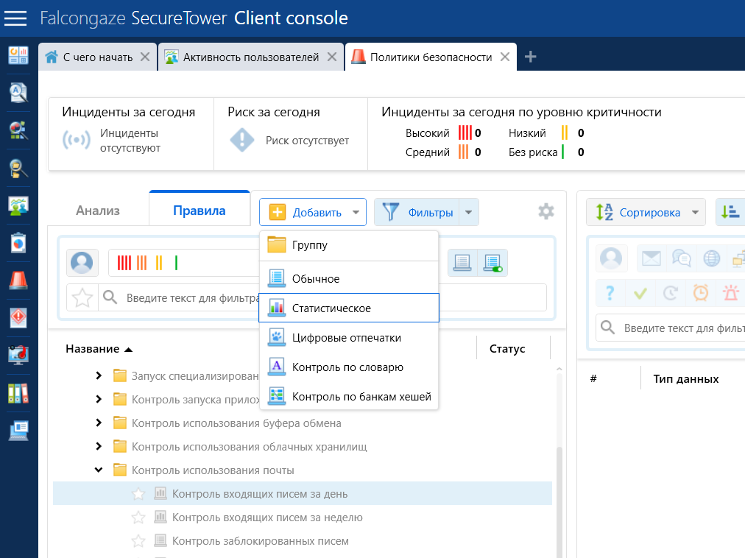Screen dimensions: 745x558
Task: Select Обычное rule type
Action: (x=349, y=278)
